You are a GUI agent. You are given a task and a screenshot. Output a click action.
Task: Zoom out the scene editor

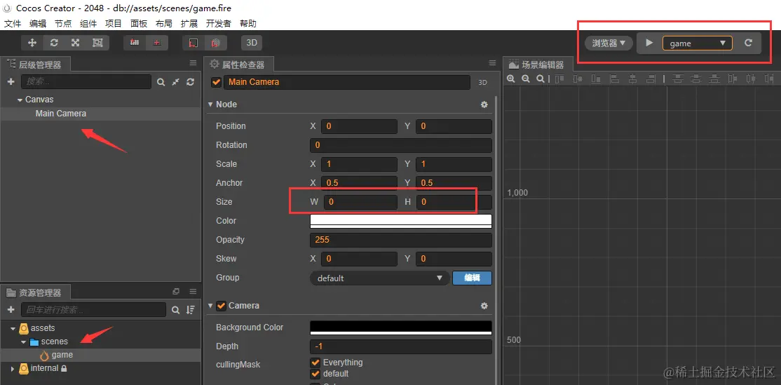point(526,79)
